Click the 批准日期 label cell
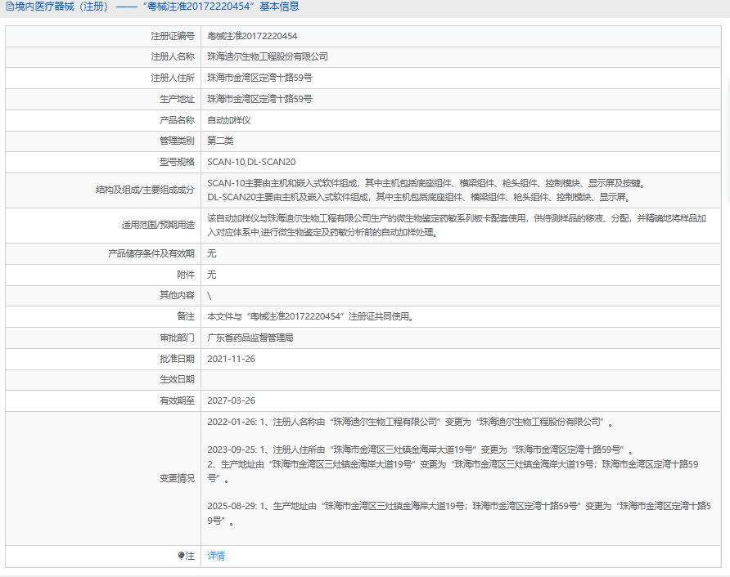The width and height of the screenshot is (730, 577). tap(103, 359)
